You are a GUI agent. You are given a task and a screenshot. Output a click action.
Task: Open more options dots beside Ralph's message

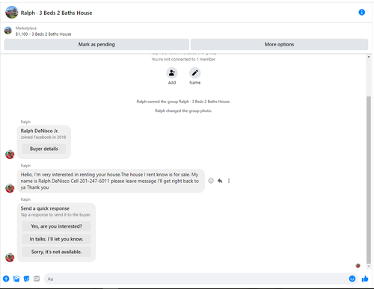(229, 181)
